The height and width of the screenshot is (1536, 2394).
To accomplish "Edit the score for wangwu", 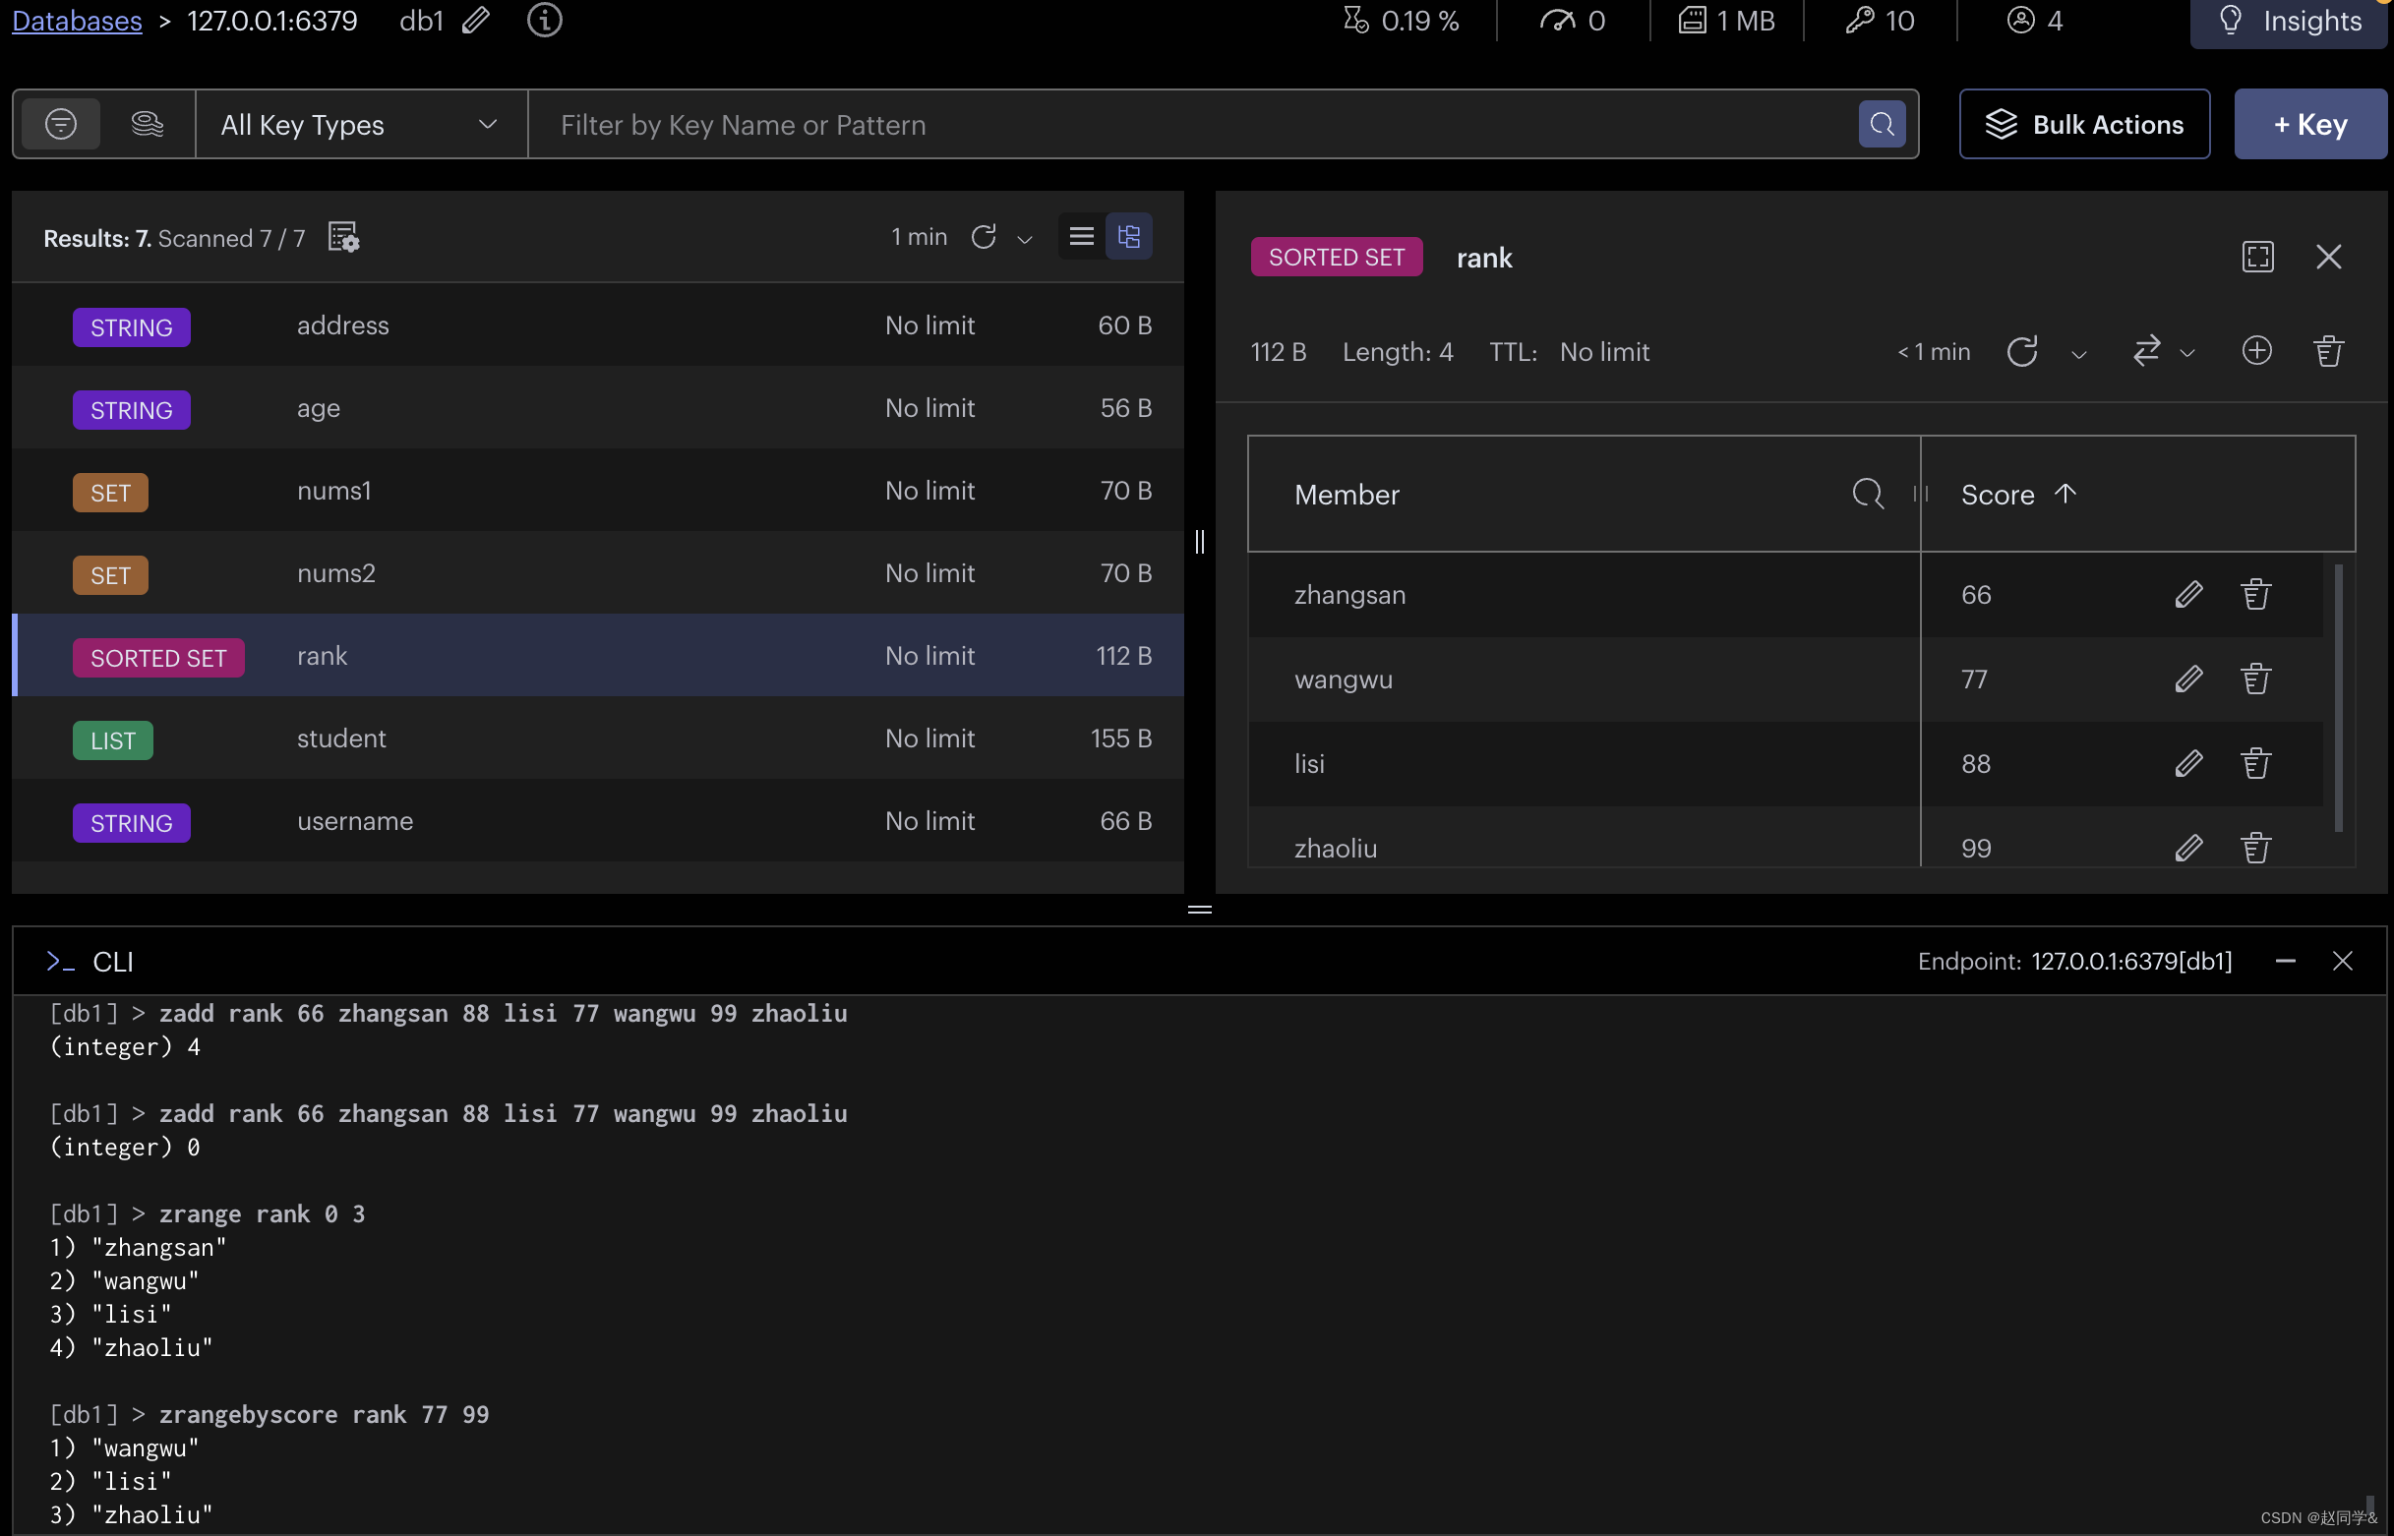I will 2188,679.
